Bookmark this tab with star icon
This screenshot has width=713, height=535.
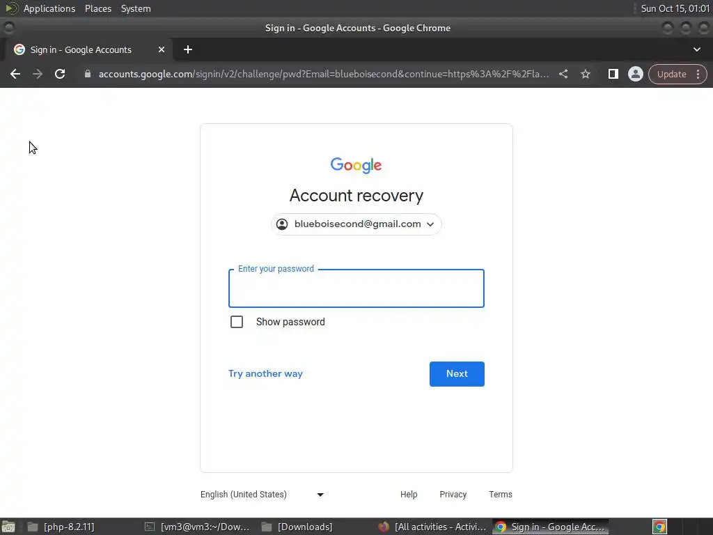pos(585,74)
